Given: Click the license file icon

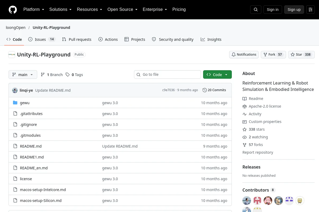Looking at the screenshot, I should click(x=15, y=179).
